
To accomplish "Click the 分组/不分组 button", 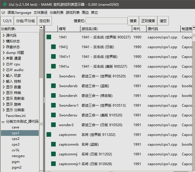I will coord(25,21).
